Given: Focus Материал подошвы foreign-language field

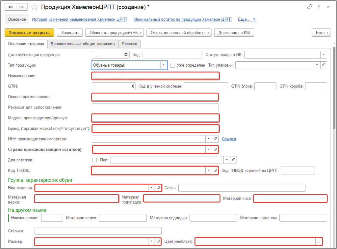Looking at the screenshot, I should point(303,218).
